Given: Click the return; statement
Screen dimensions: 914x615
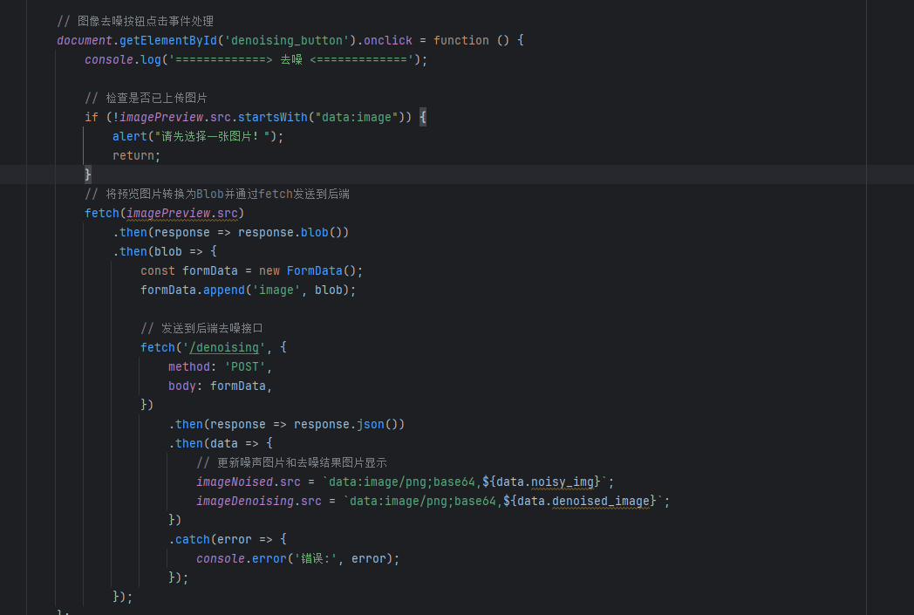Looking at the screenshot, I should pyautogui.click(x=136, y=155).
